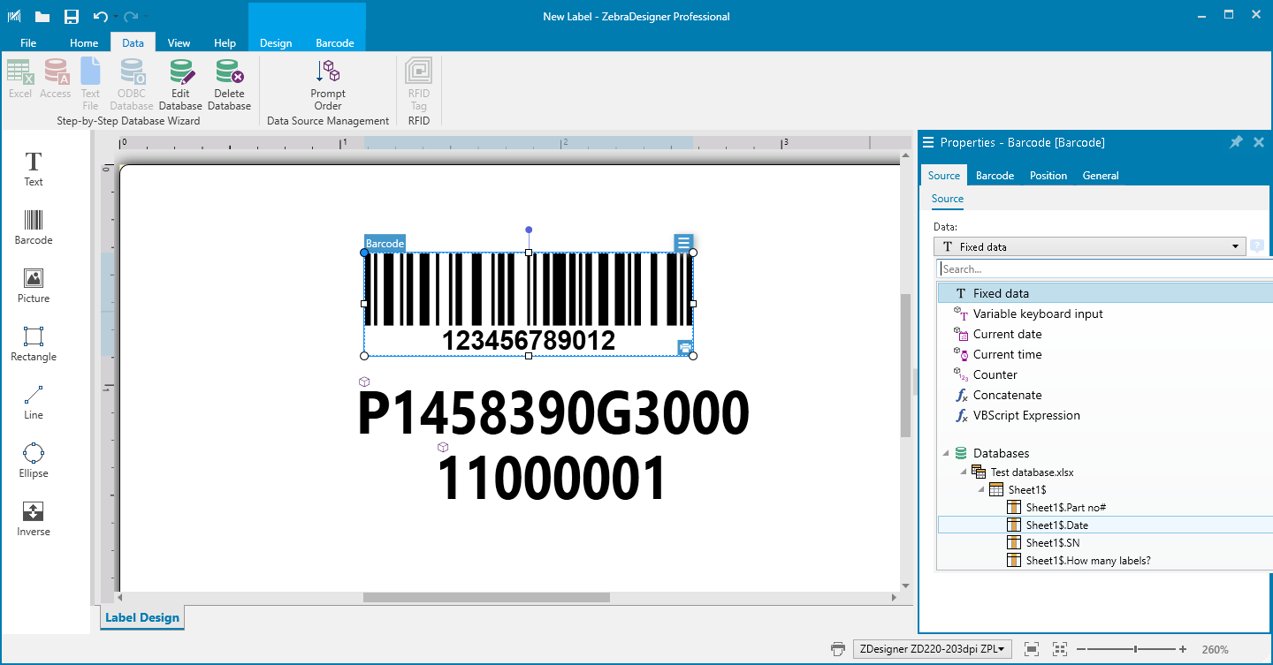
Task: Click zoom to fit icon in status bar
Action: [1031, 649]
